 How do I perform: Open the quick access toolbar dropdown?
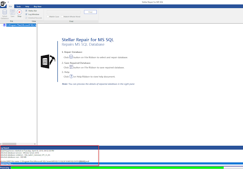click(8, 2)
